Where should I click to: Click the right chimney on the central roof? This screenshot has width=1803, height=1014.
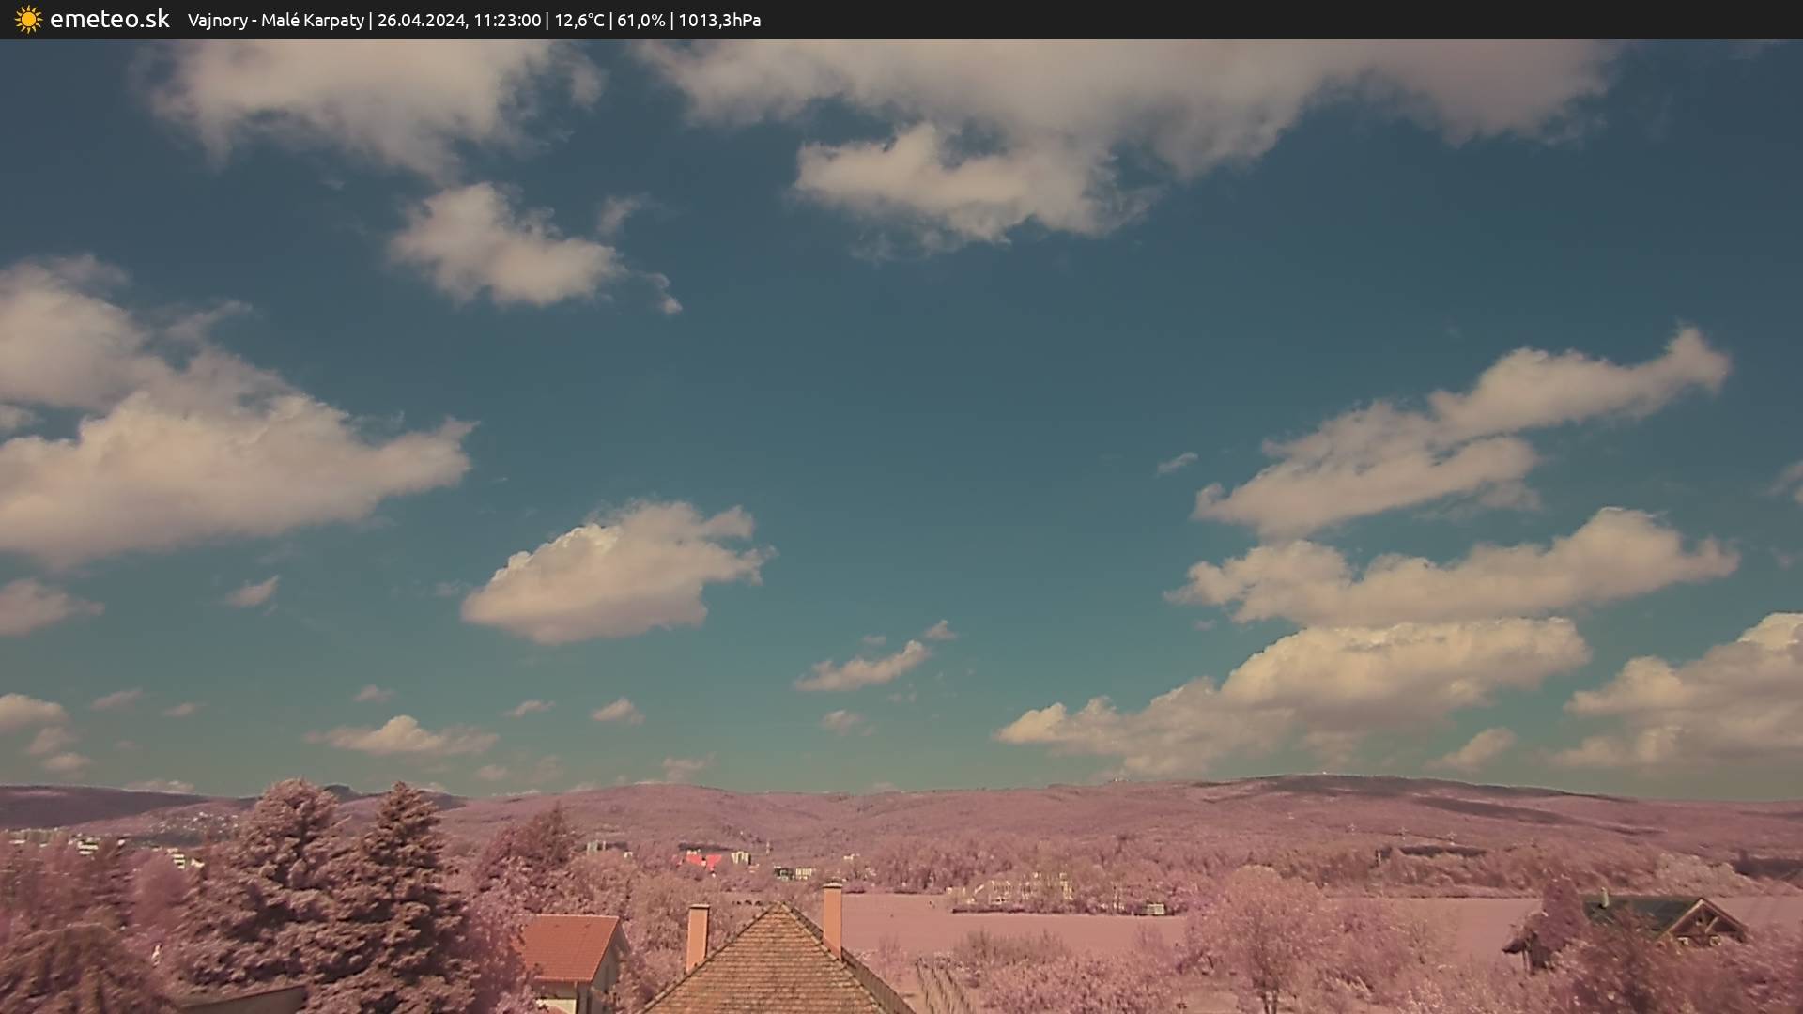(x=832, y=917)
